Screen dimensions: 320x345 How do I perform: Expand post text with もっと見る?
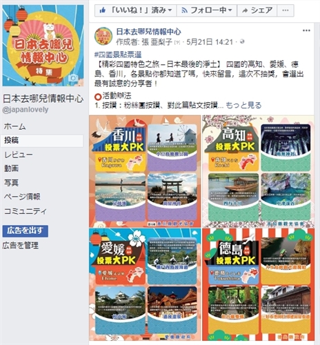(x=243, y=105)
